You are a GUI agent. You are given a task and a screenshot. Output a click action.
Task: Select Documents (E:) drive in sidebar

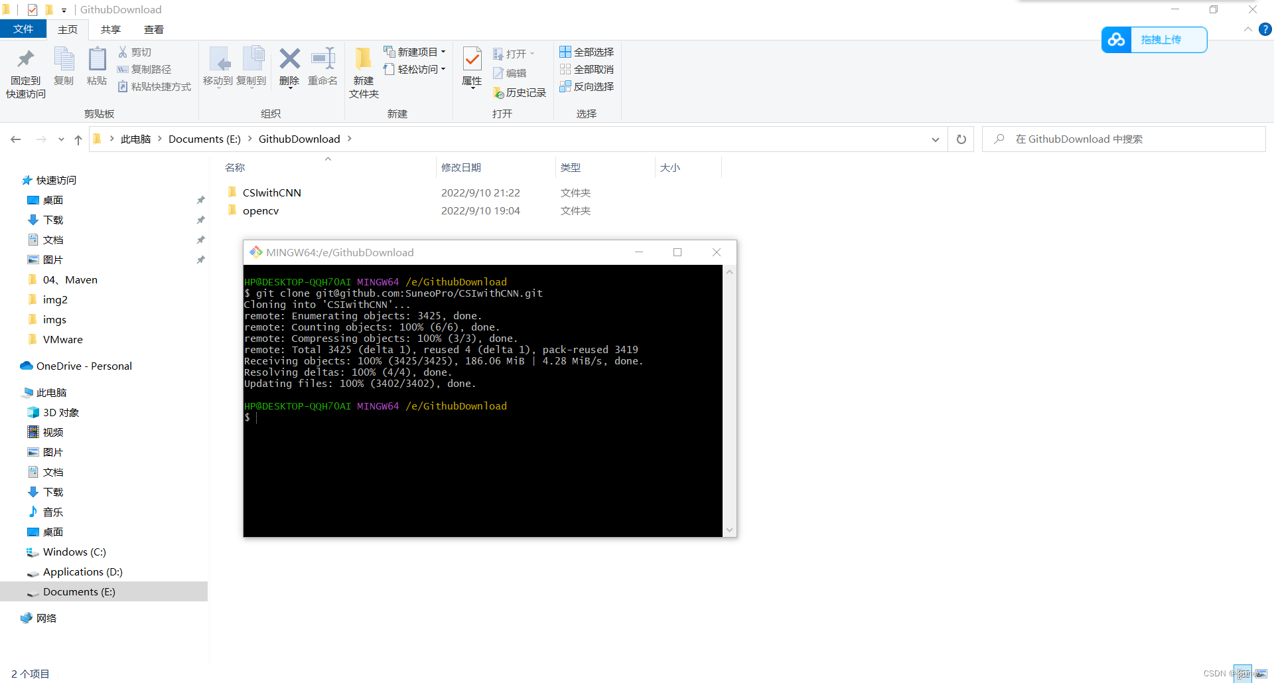(79, 591)
